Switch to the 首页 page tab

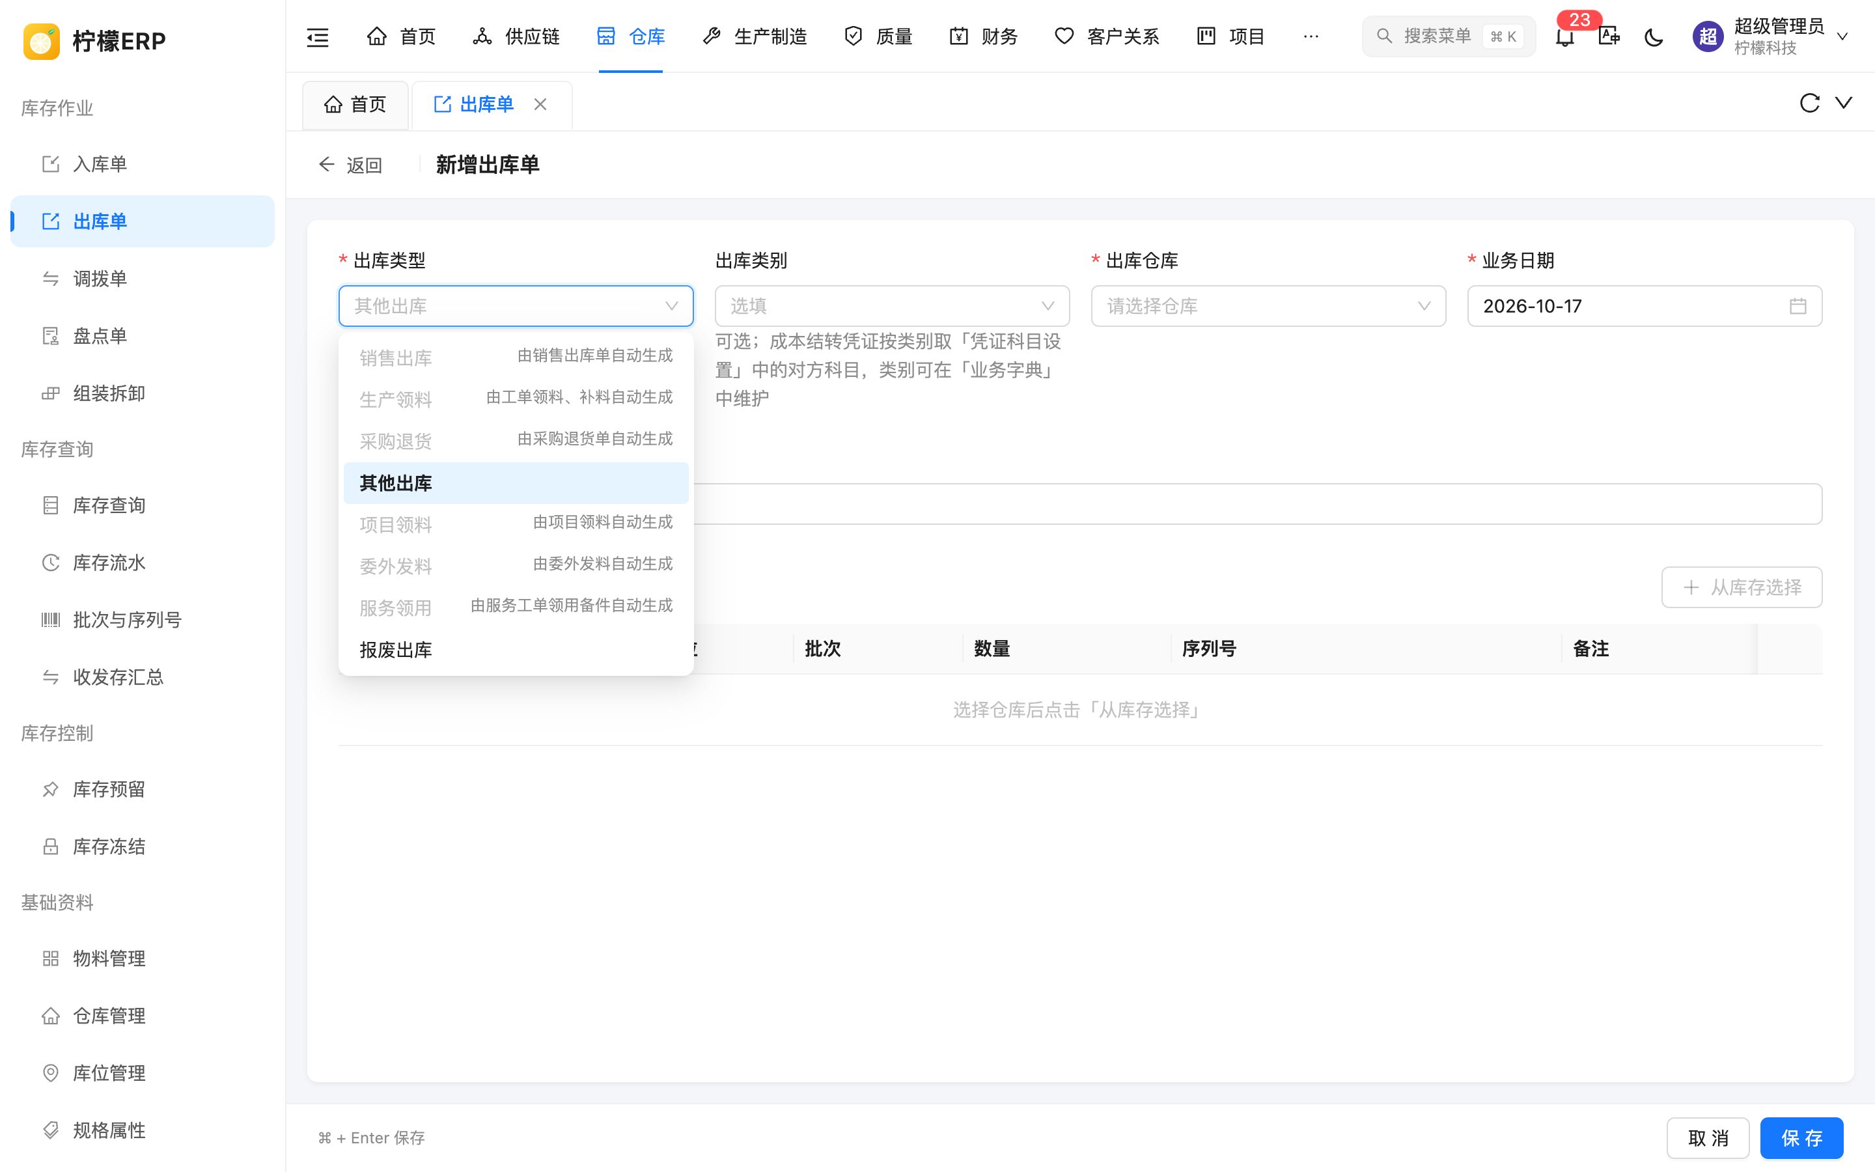tap(355, 105)
